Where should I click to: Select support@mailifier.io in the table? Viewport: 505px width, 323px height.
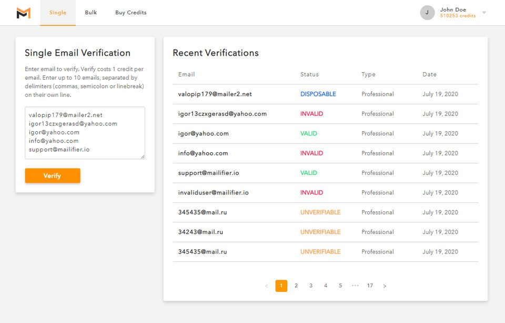208,173
